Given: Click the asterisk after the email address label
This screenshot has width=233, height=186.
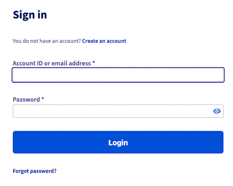Looking at the screenshot, I should click(94, 63).
